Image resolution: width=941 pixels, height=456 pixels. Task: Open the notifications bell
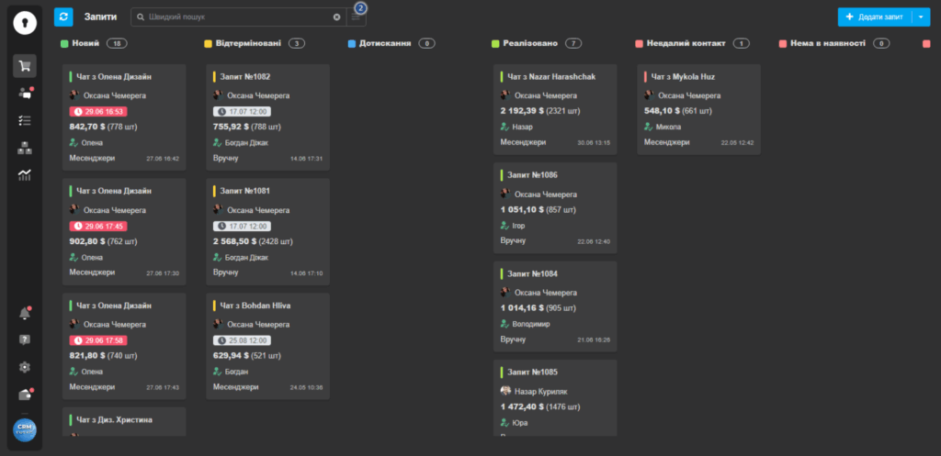[25, 314]
